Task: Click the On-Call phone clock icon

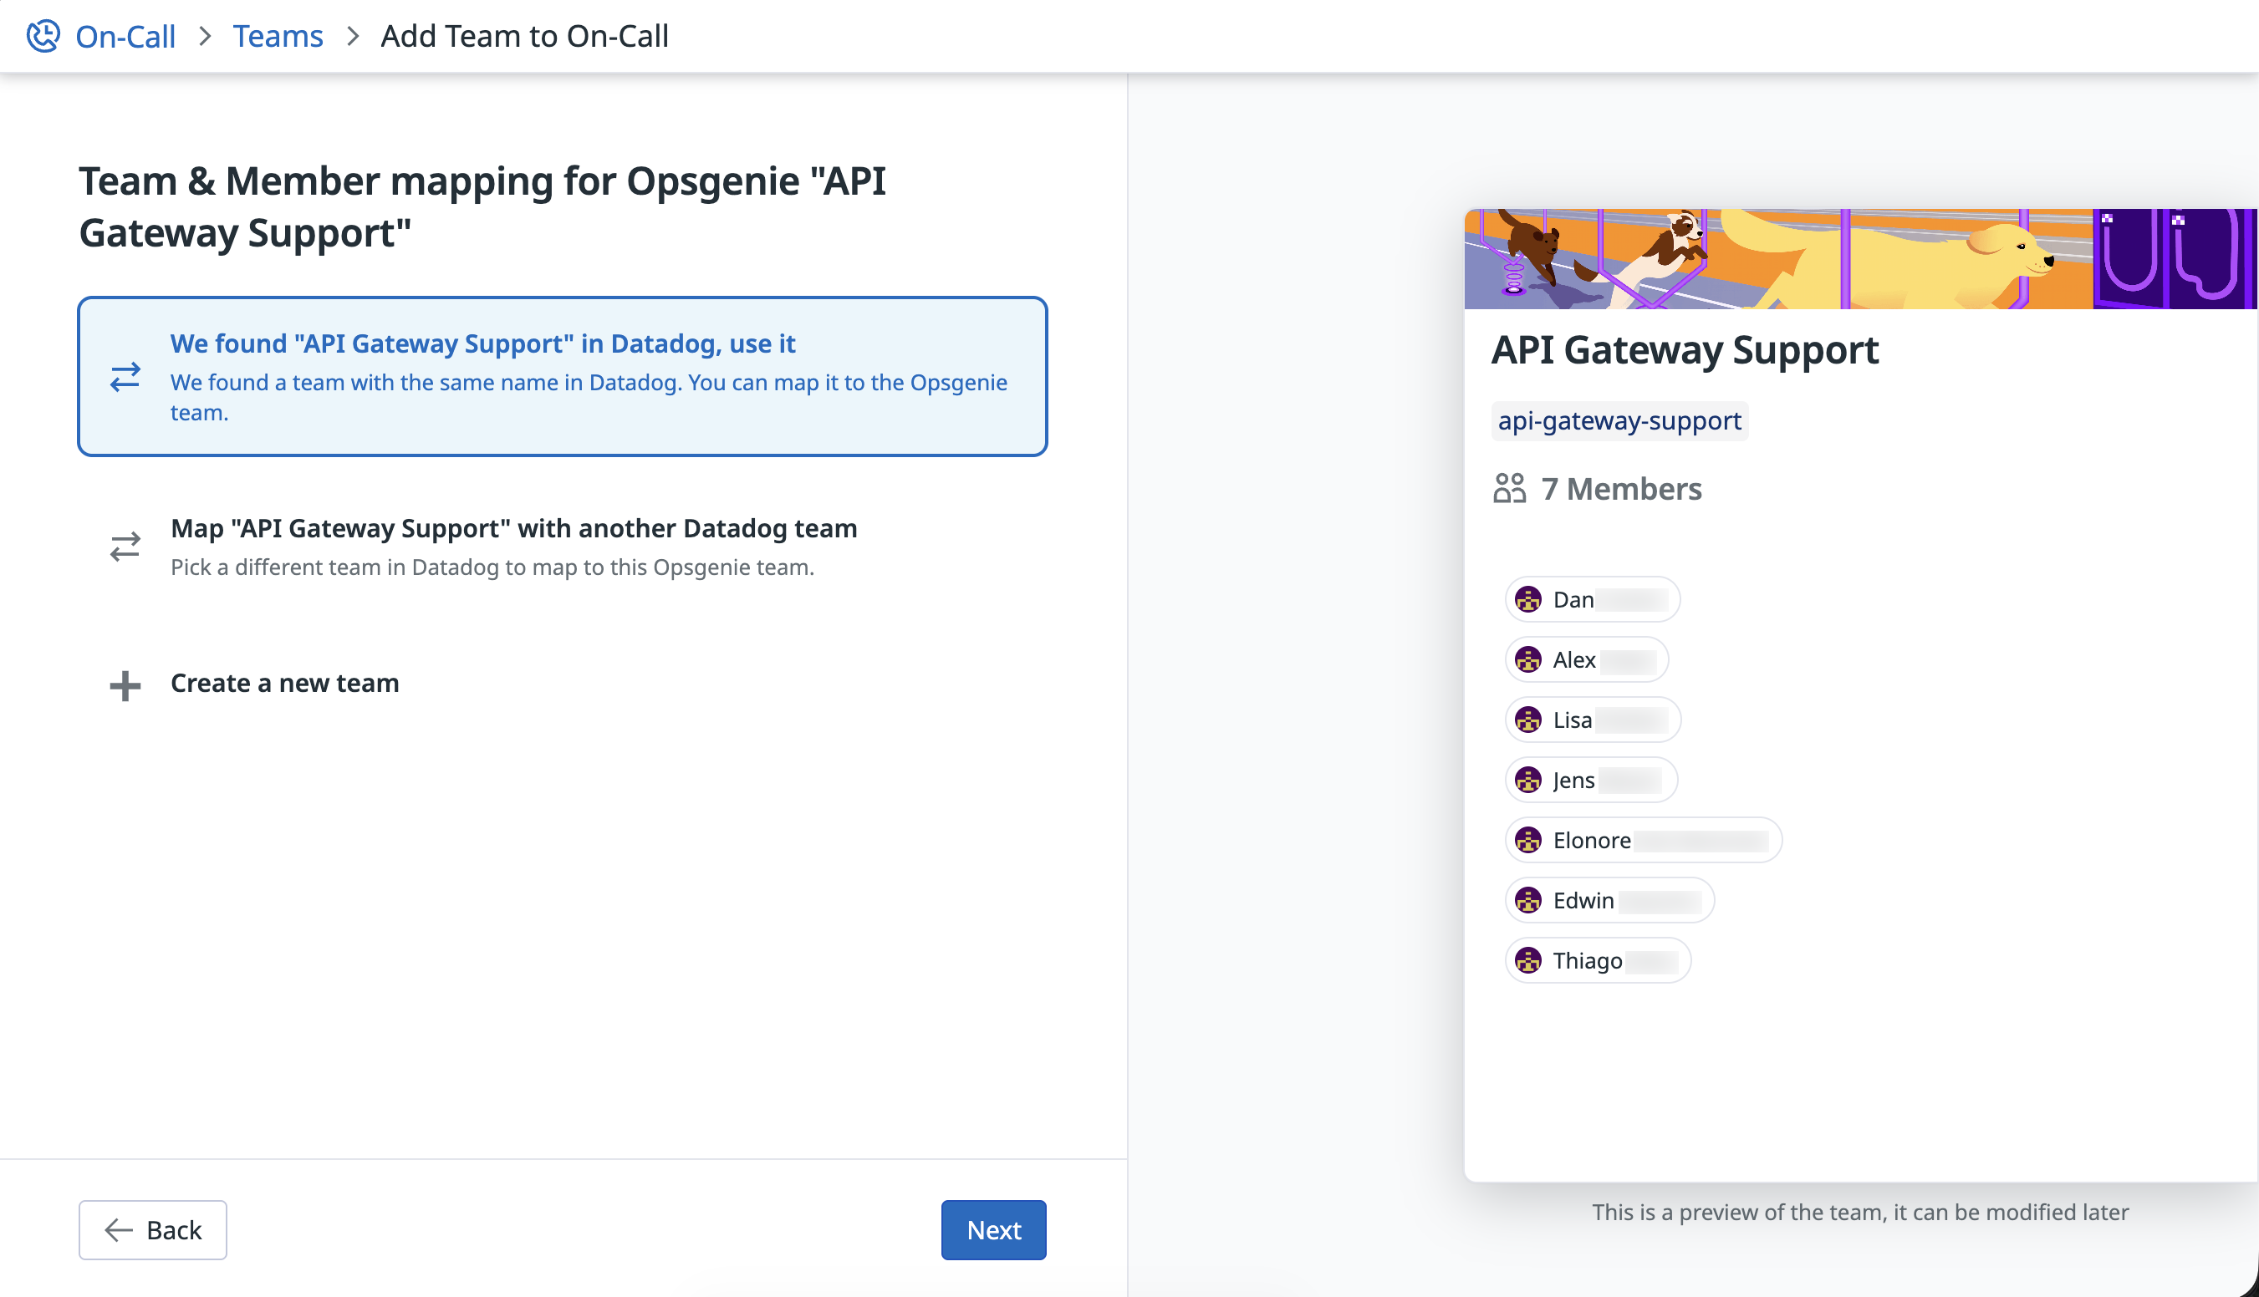Action: point(43,36)
